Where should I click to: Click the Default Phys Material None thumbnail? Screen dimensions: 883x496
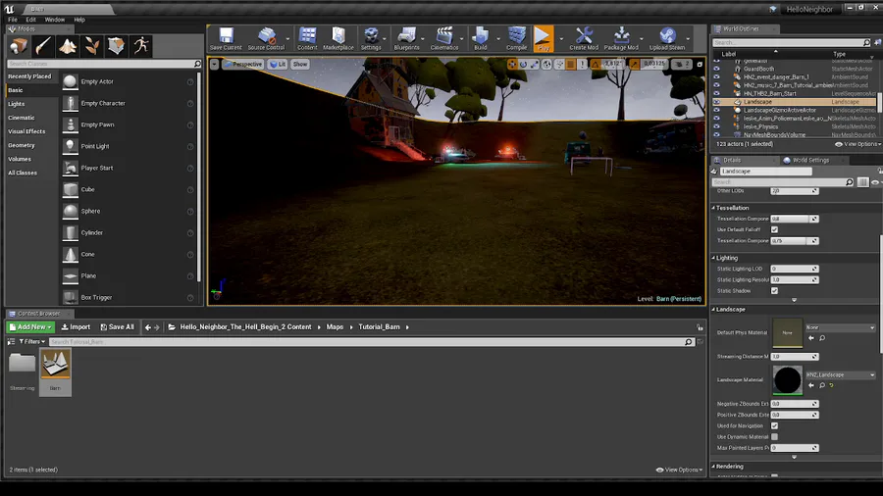click(787, 332)
